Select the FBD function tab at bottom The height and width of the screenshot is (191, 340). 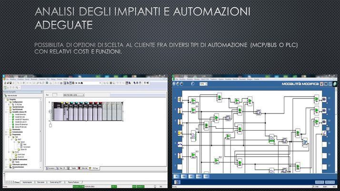point(184,176)
